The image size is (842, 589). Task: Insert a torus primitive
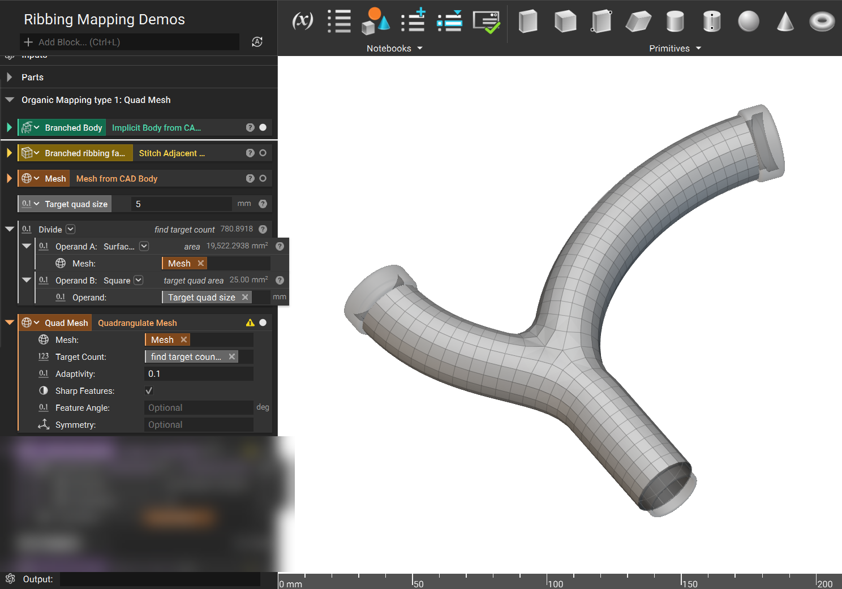[822, 22]
